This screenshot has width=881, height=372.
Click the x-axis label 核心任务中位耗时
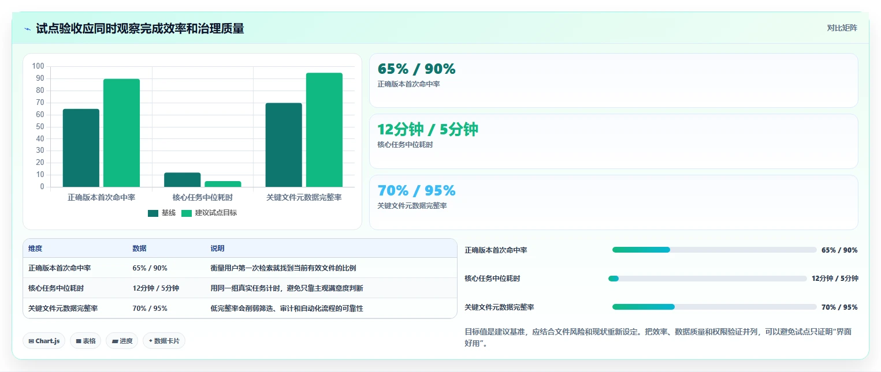pos(202,197)
